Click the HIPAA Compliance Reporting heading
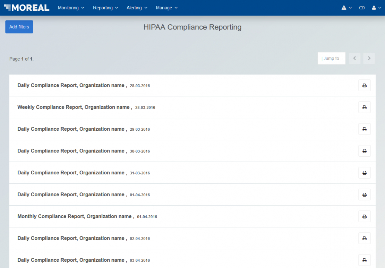The height and width of the screenshot is (268, 385). tap(192, 27)
